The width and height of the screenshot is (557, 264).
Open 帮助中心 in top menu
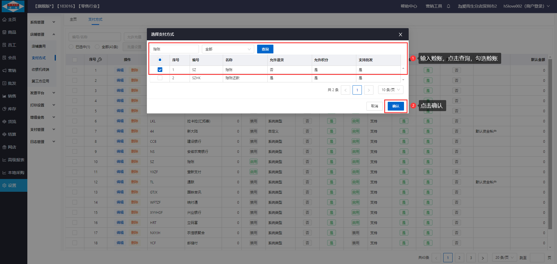pyautogui.click(x=409, y=6)
